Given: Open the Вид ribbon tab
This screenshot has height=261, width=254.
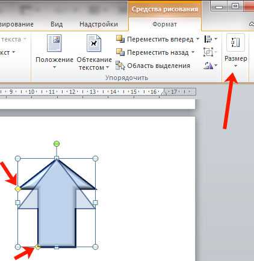Looking at the screenshot, I should click(57, 24).
